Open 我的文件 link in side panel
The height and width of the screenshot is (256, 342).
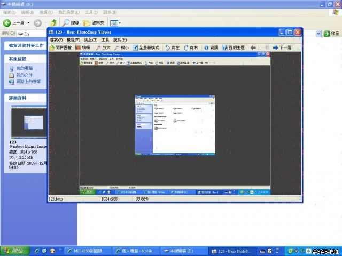point(25,75)
